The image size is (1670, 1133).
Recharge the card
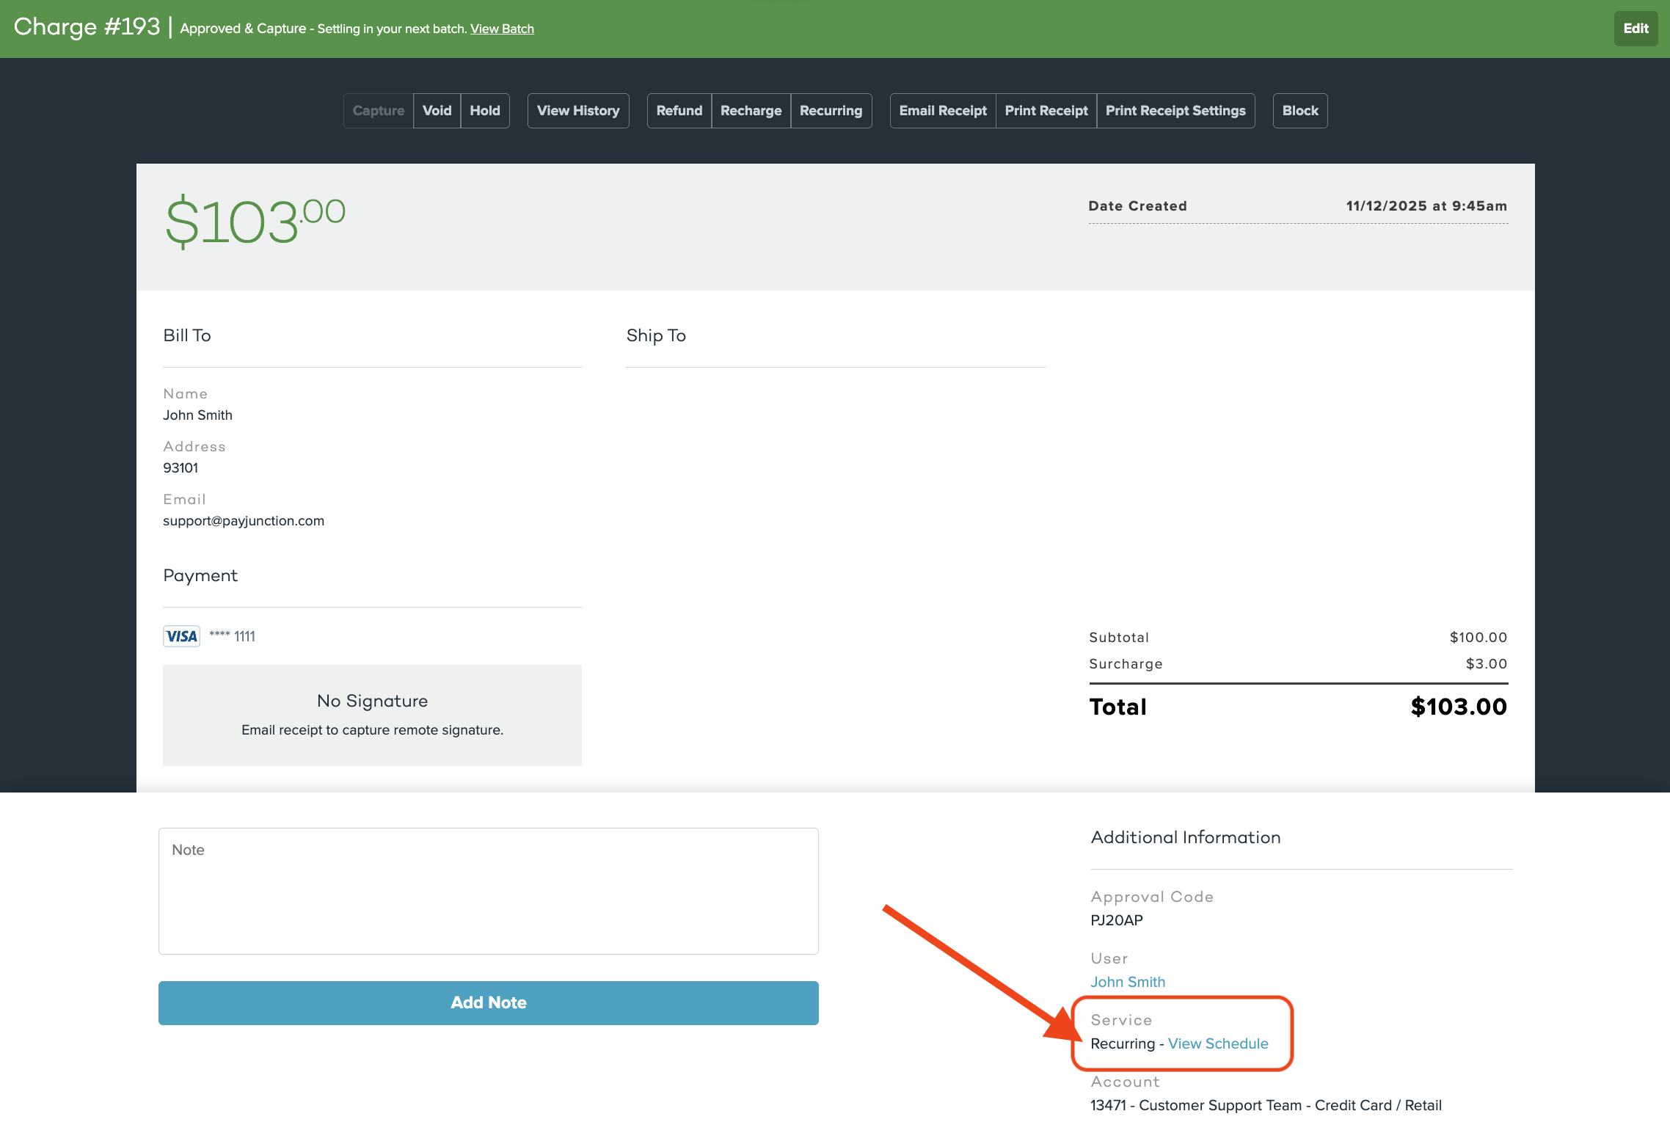click(751, 111)
